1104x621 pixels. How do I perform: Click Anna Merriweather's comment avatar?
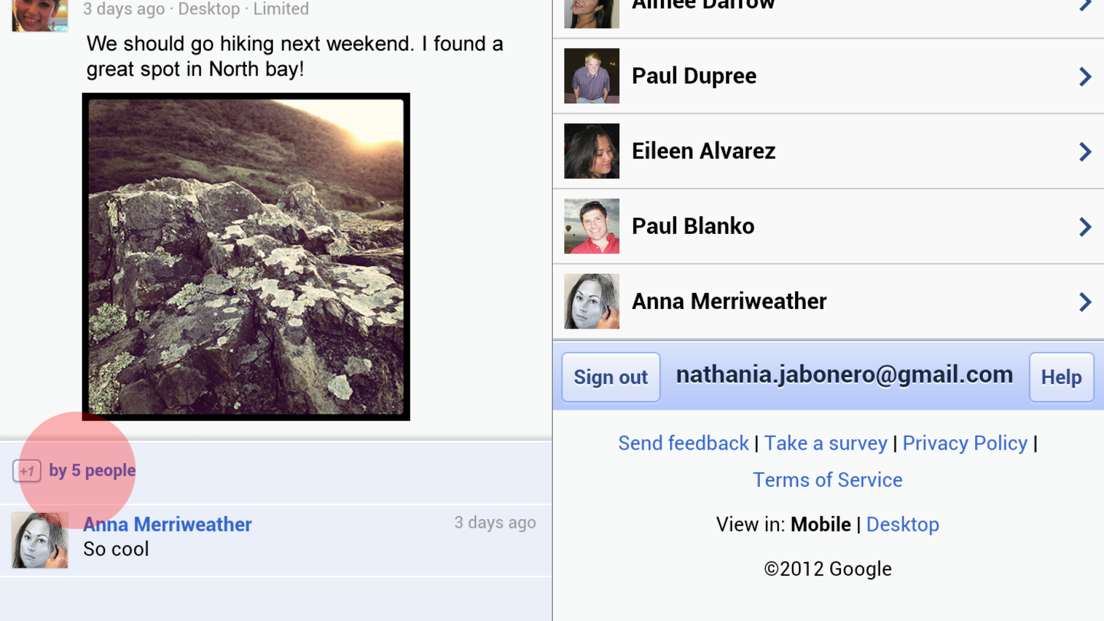(x=40, y=540)
